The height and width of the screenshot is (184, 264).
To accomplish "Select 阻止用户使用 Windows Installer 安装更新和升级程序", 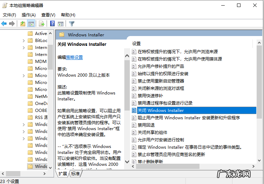I will pos(189,118).
